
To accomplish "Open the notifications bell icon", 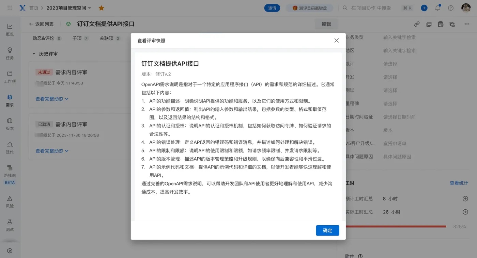I will pos(437,8).
